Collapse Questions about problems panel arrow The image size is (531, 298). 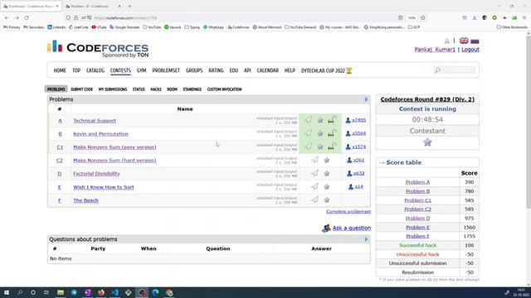pos(366,239)
